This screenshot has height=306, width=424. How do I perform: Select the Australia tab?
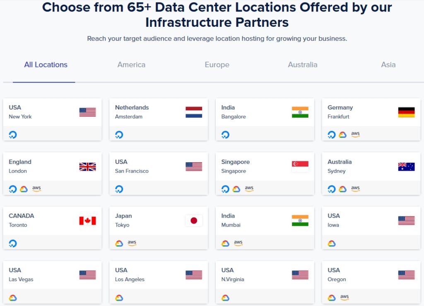[x=303, y=65]
